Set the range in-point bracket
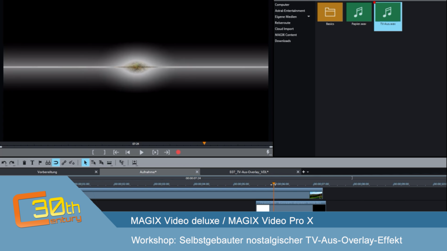447x251 pixels. pyautogui.click(x=93, y=153)
